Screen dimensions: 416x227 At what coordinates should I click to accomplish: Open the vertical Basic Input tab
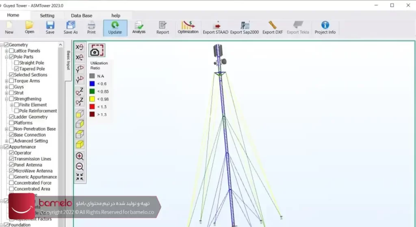coord(68,61)
